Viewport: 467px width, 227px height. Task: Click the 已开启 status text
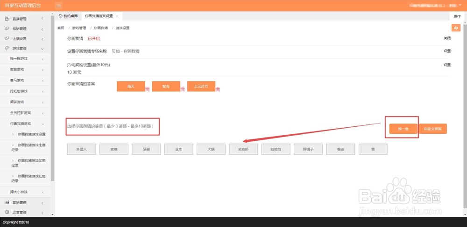click(94, 39)
